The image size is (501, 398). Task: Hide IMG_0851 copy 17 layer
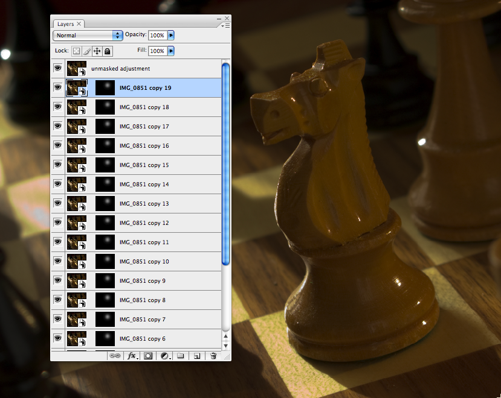coord(57,126)
